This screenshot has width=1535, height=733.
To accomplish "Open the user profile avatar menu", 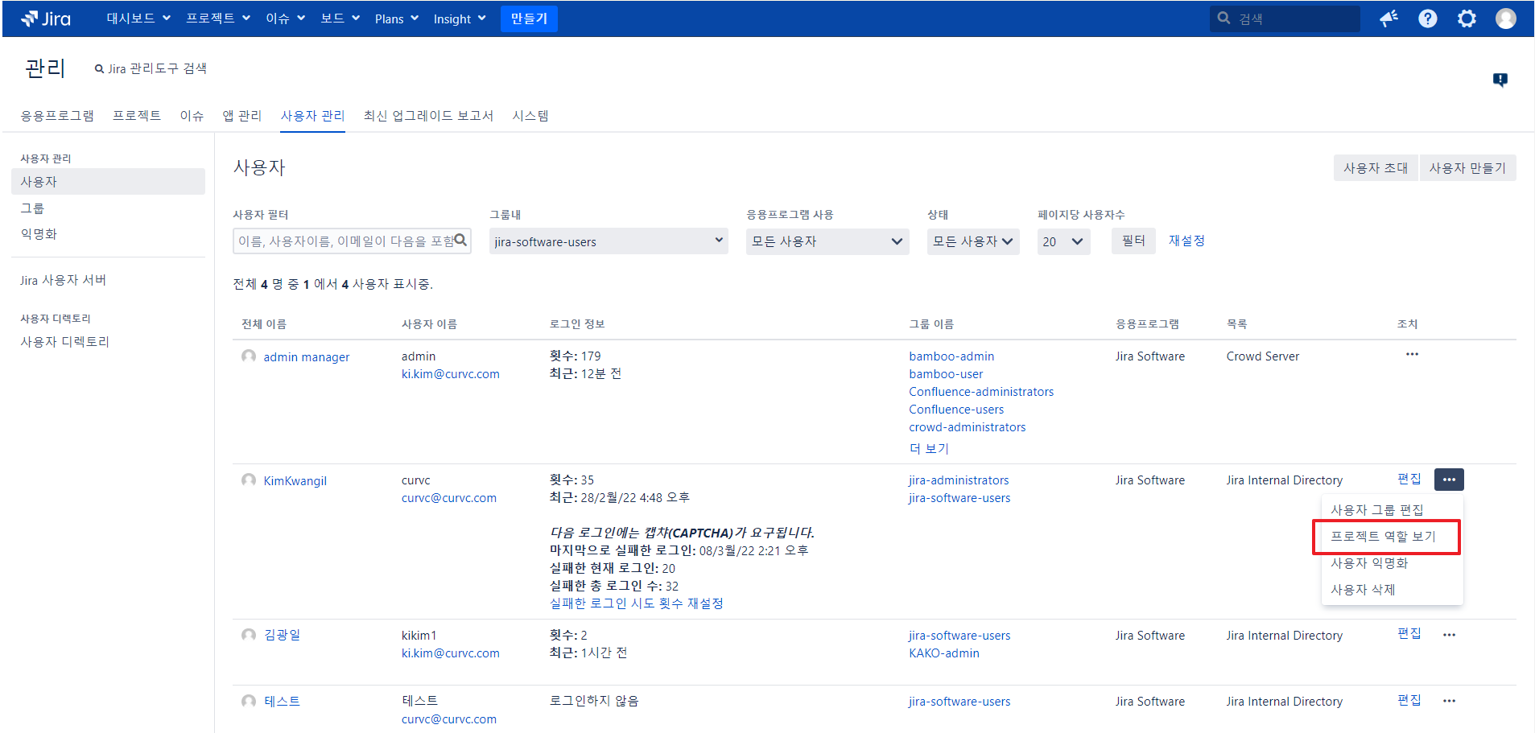I will (x=1506, y=19).
